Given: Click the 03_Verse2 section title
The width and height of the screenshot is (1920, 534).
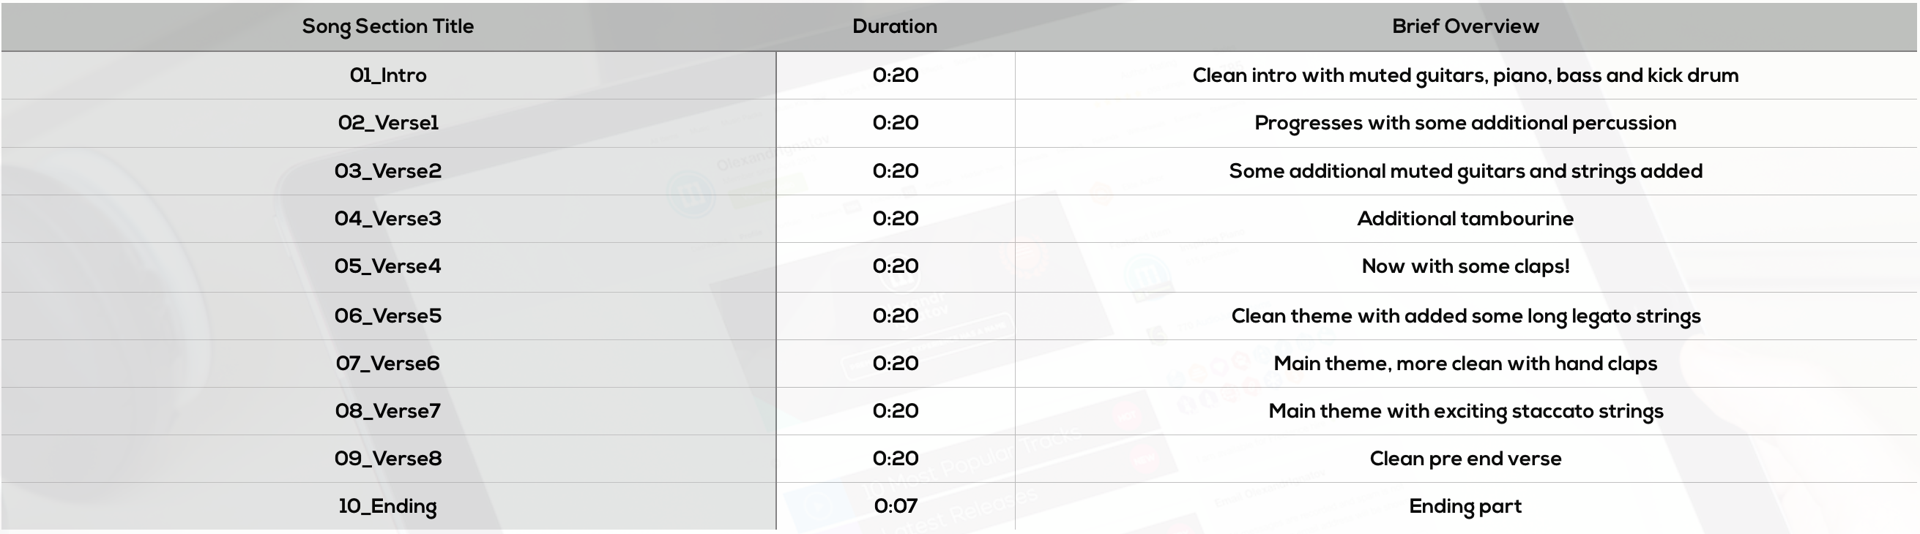Looking at the screenshot, I should tap(387, 171).
